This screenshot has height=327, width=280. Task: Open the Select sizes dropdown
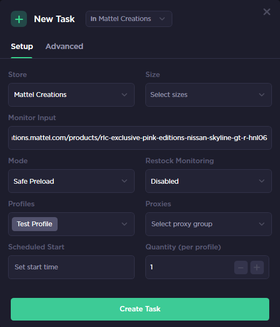pyautogui.click(x=208, y=95)
